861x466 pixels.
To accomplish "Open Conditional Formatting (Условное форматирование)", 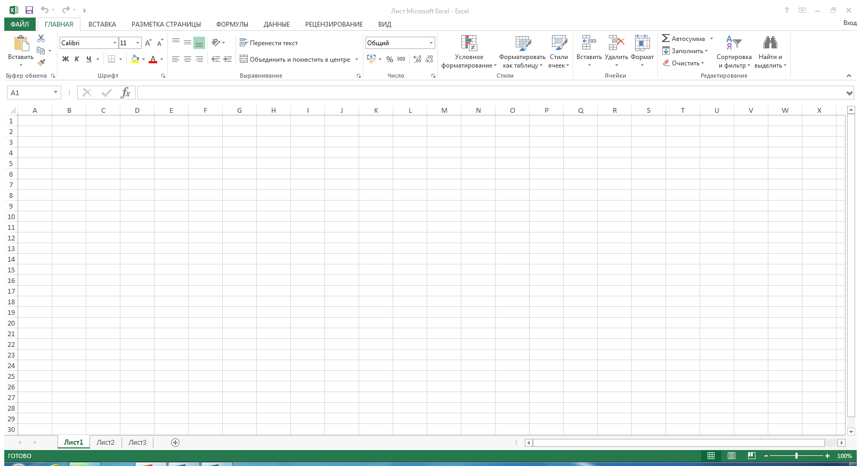I will (x=469, y=52).
